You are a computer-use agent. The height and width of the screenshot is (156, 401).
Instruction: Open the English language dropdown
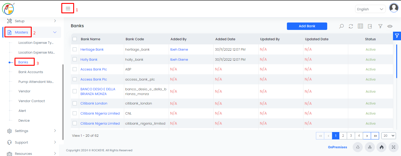coord(370,9)
